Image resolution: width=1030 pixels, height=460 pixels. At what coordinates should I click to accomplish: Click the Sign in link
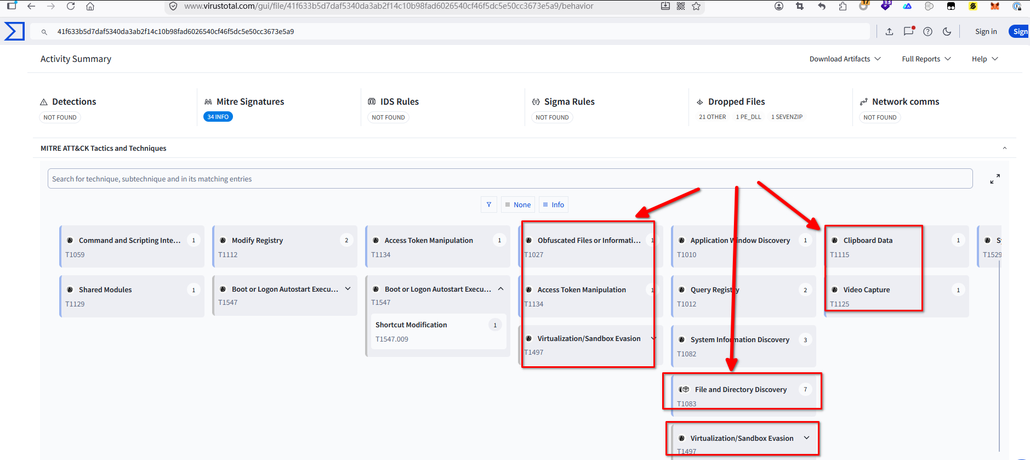986,32
